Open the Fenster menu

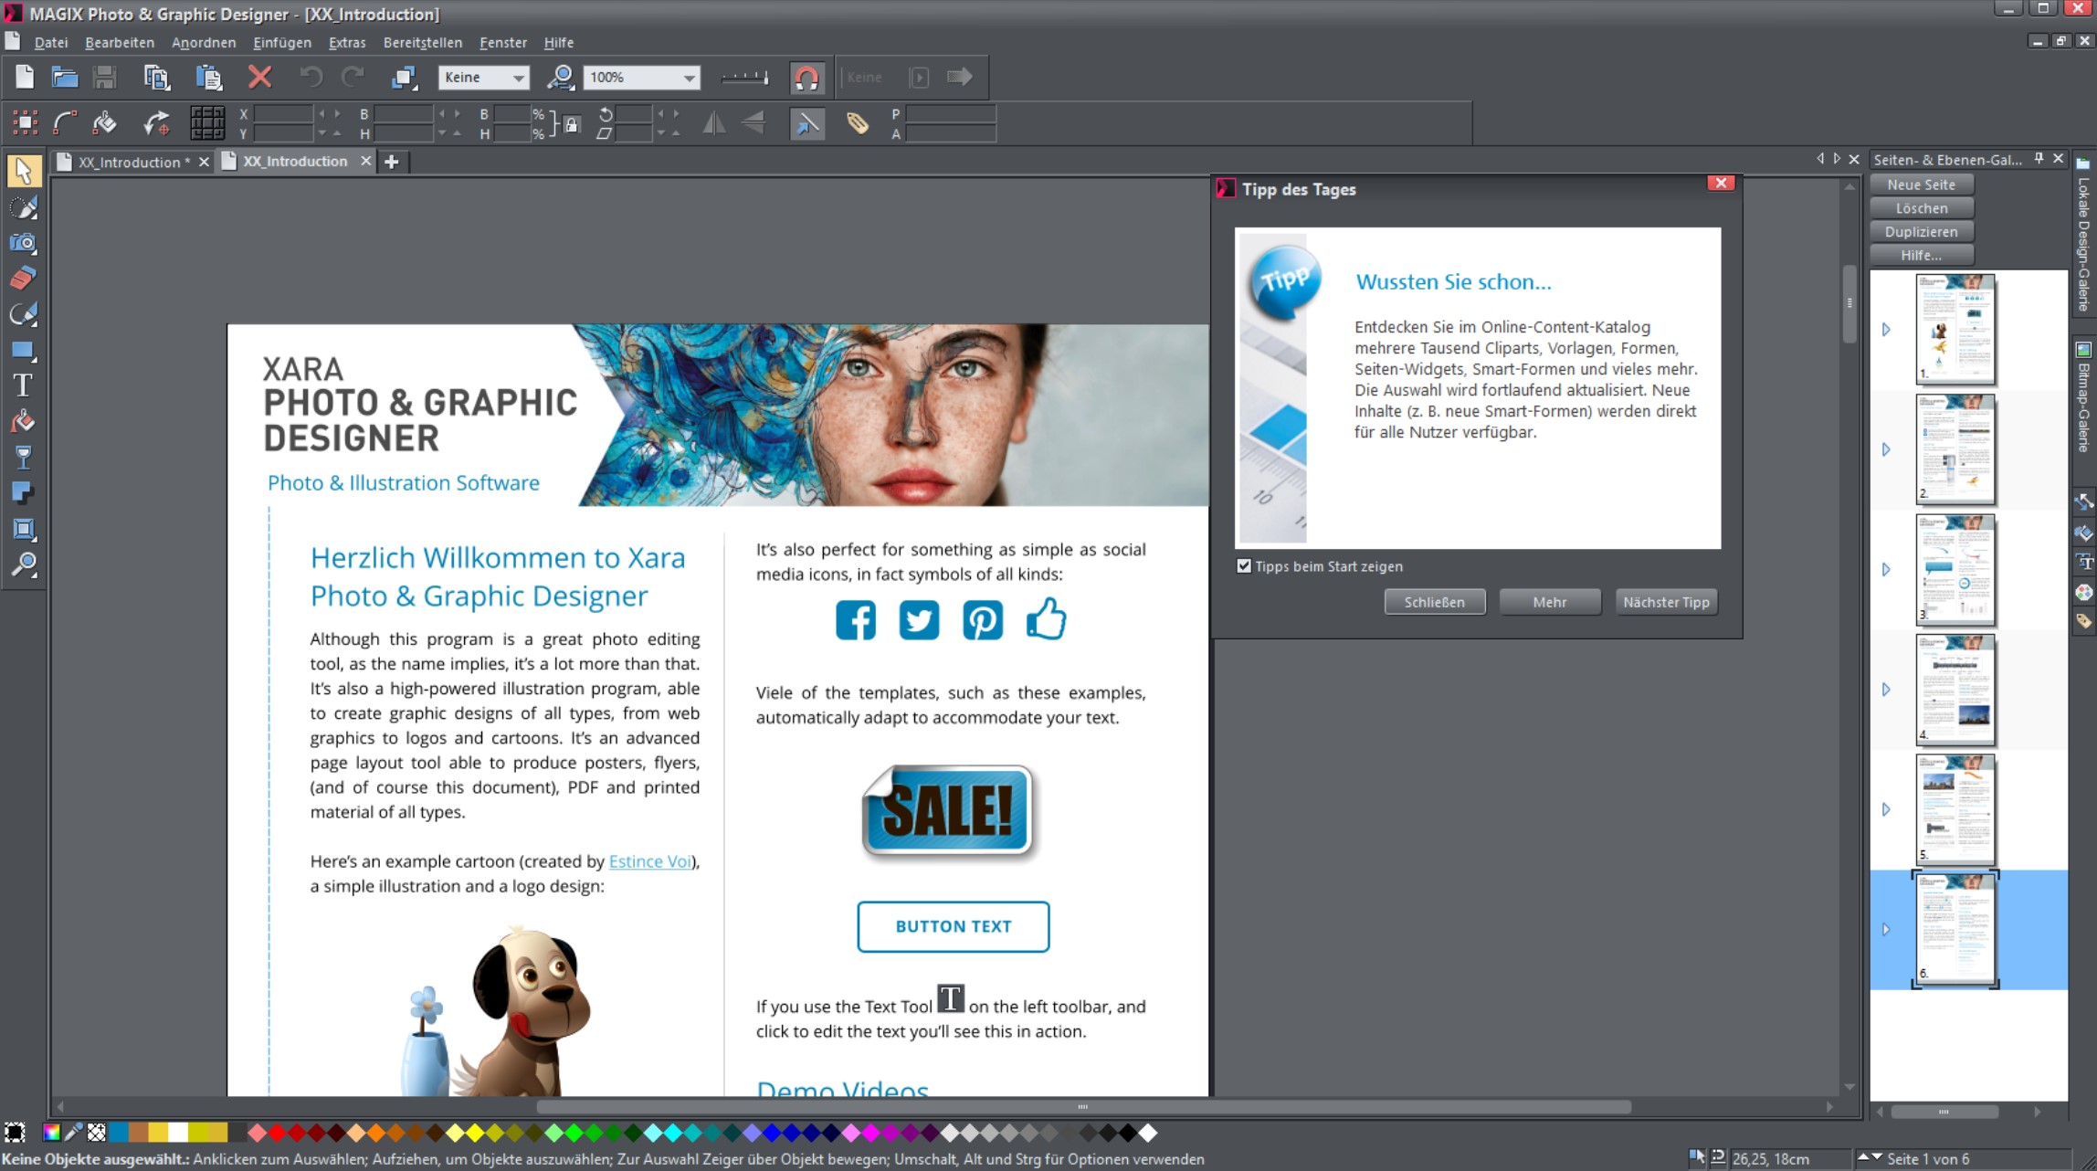pyautogui.click(x=503, y=42)
